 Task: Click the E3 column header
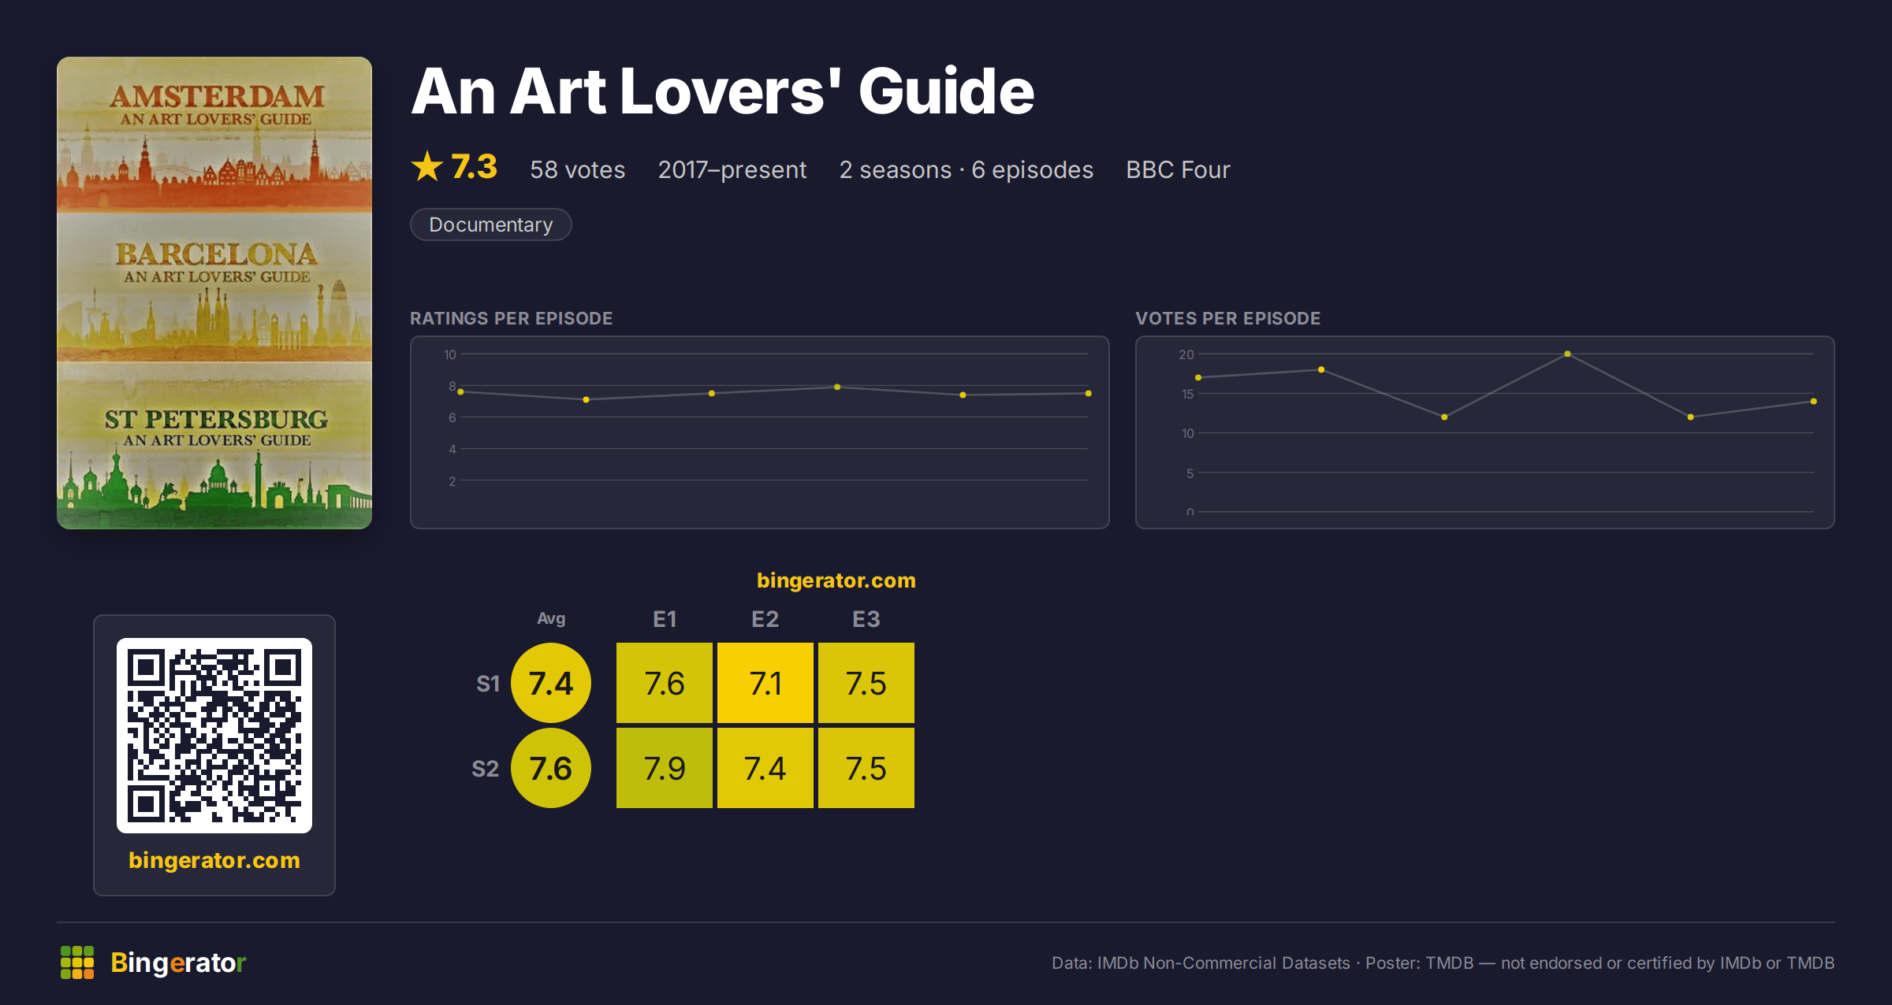pos(866,619)
